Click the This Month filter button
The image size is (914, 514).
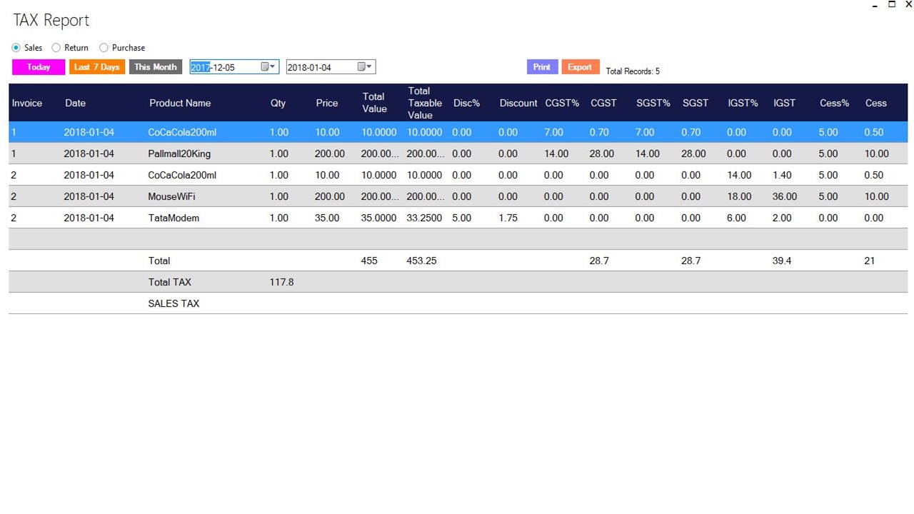pyautogui.click(x=155, y=66)
